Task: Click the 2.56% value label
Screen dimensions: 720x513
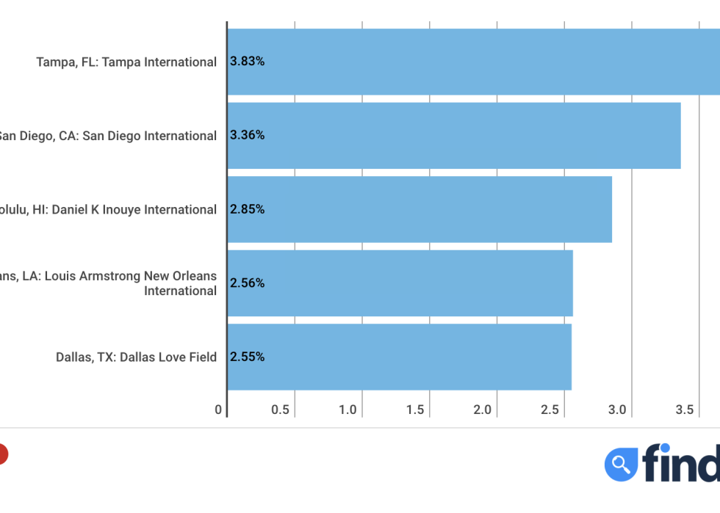Action: coord(247,283)
